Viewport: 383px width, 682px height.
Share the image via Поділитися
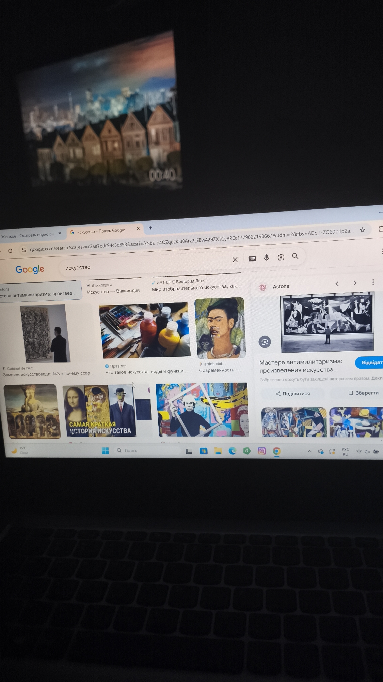pos(293,394)
